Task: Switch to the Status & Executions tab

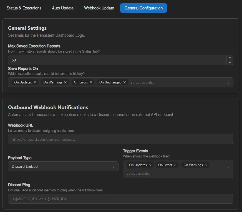Action: point(24,8)
